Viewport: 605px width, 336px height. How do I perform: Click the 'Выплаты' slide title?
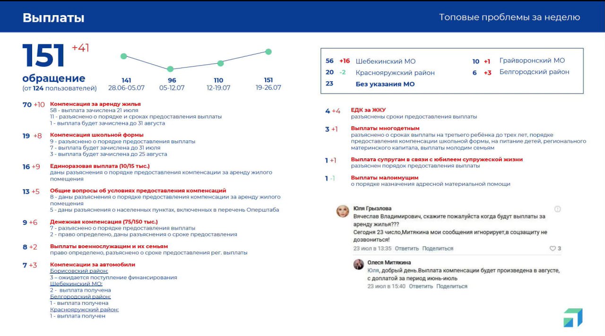[53, 18]
